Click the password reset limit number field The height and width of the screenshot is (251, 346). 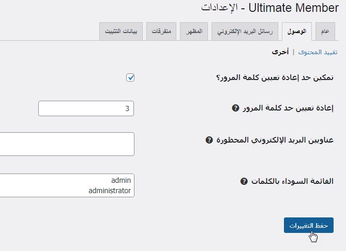86,108
